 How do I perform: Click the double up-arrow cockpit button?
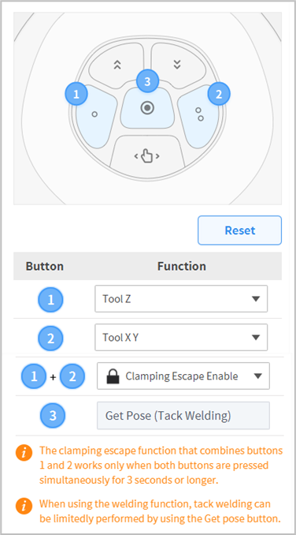117,65
